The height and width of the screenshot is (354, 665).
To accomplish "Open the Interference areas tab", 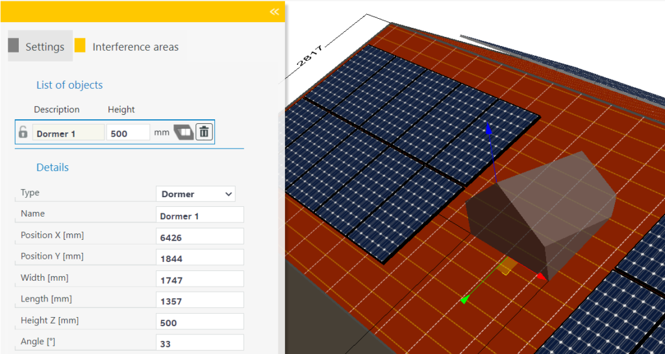I will [135, 47].
